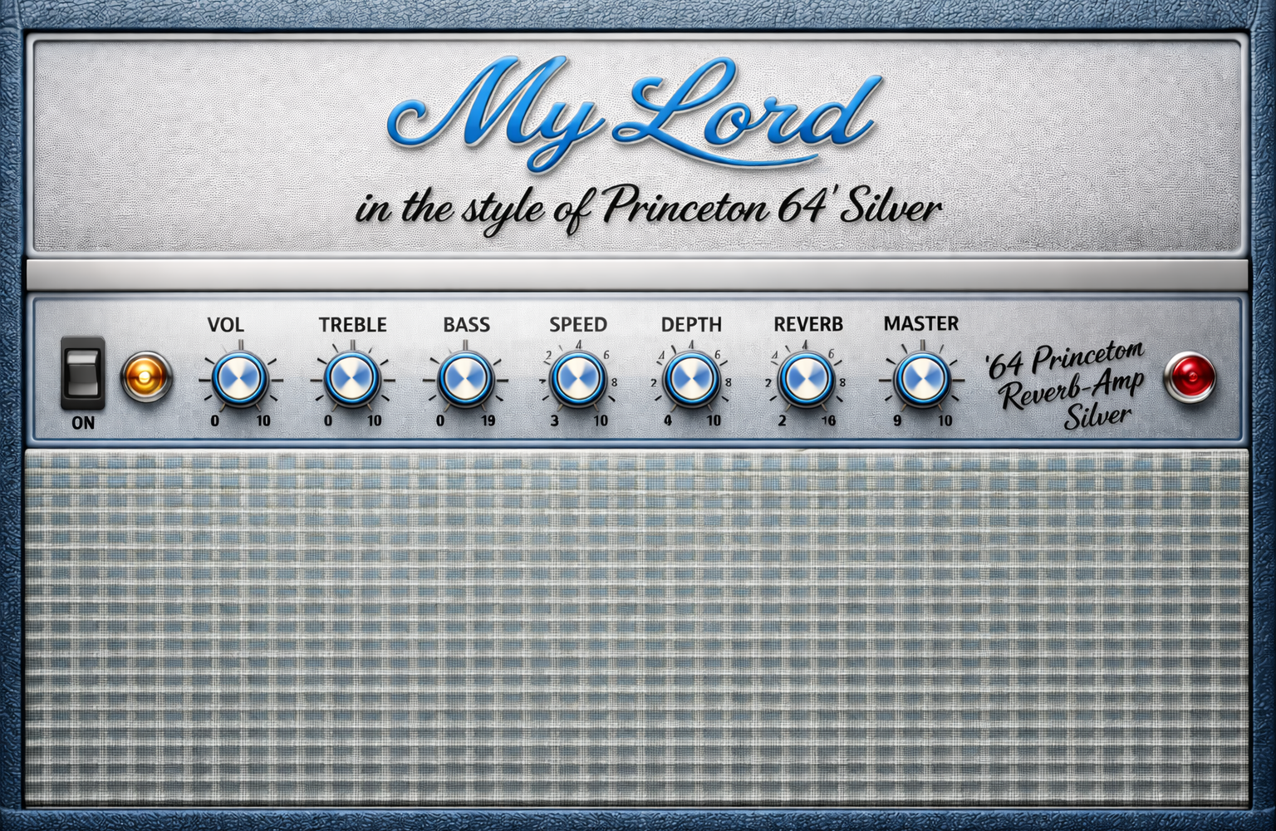Click the chrome divider strip below the logo
Viewport: 1276px width, 831px height.
pos(636,274)
